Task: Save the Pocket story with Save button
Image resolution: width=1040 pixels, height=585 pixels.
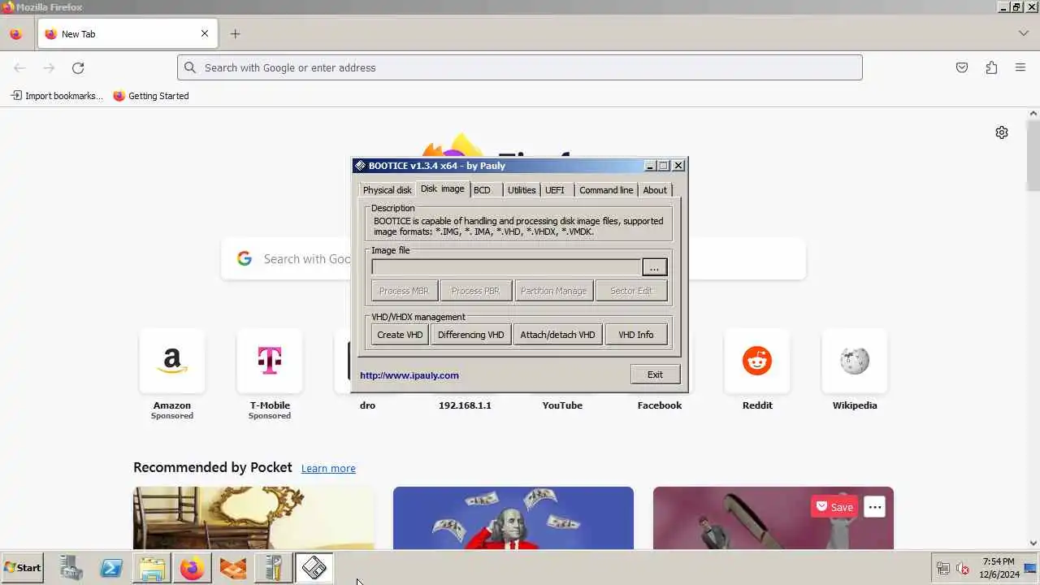Action: (x=834, y=507)
